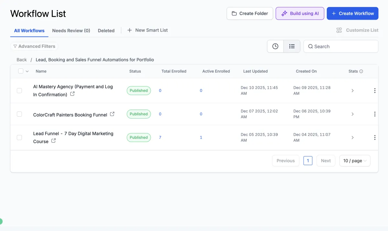Switch to Needs Review tab

click(71, 31)
